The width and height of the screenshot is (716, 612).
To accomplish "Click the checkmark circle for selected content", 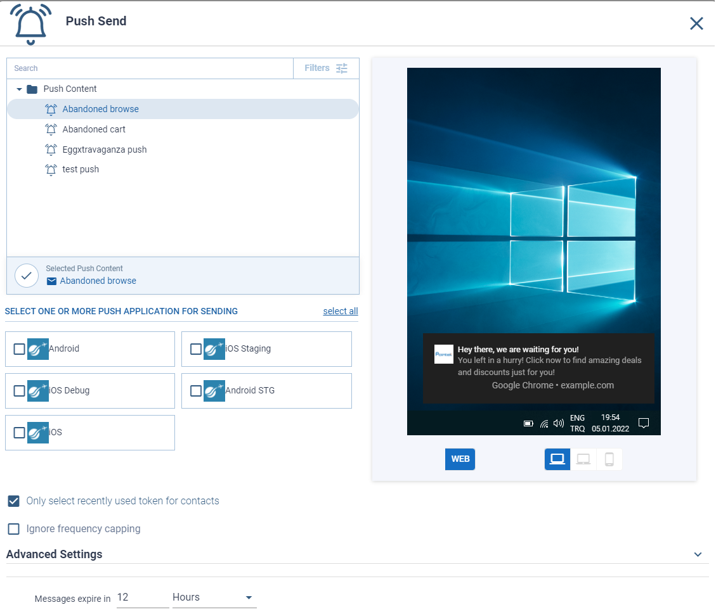I will tap(27, 276).
